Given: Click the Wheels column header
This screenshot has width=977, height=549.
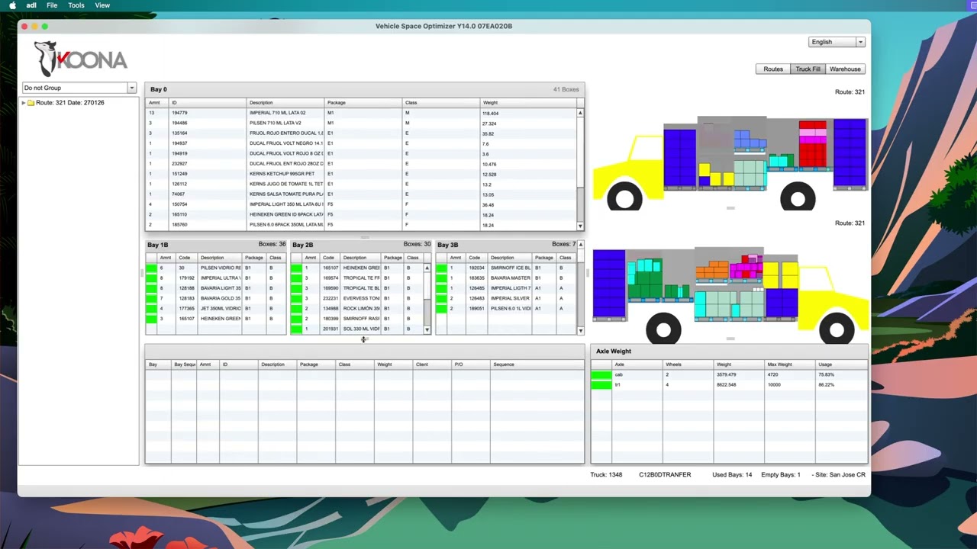Looking at the screenshot, I should pos(688,364).
